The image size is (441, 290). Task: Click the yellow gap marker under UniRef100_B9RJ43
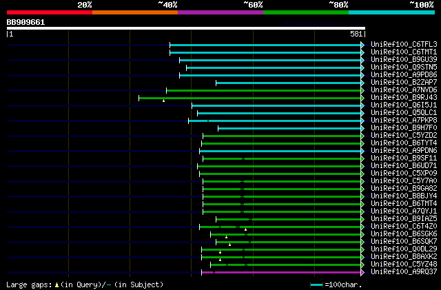coord(163,101)
